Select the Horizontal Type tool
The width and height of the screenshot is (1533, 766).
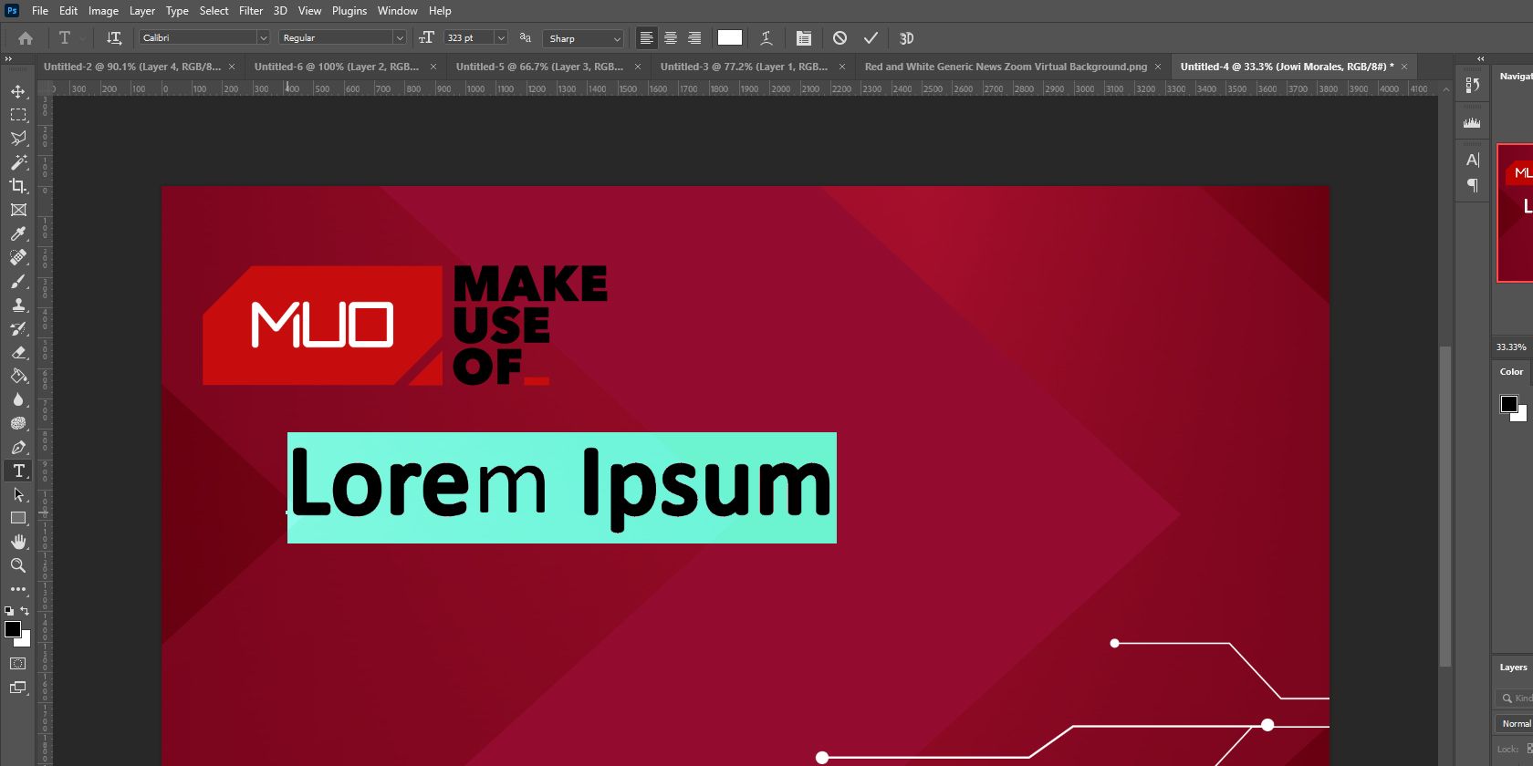[x=18, y=471]
